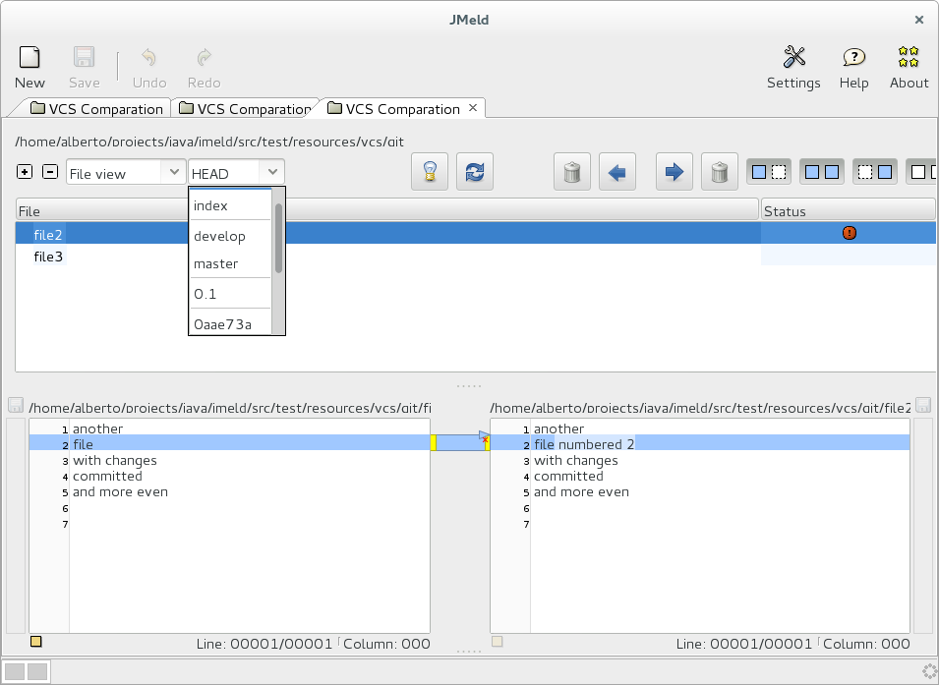Open the HEAD revision dropdown arrow
This screenshot has height=685, width=939.
pyautogui.click(x=272, y=172)
